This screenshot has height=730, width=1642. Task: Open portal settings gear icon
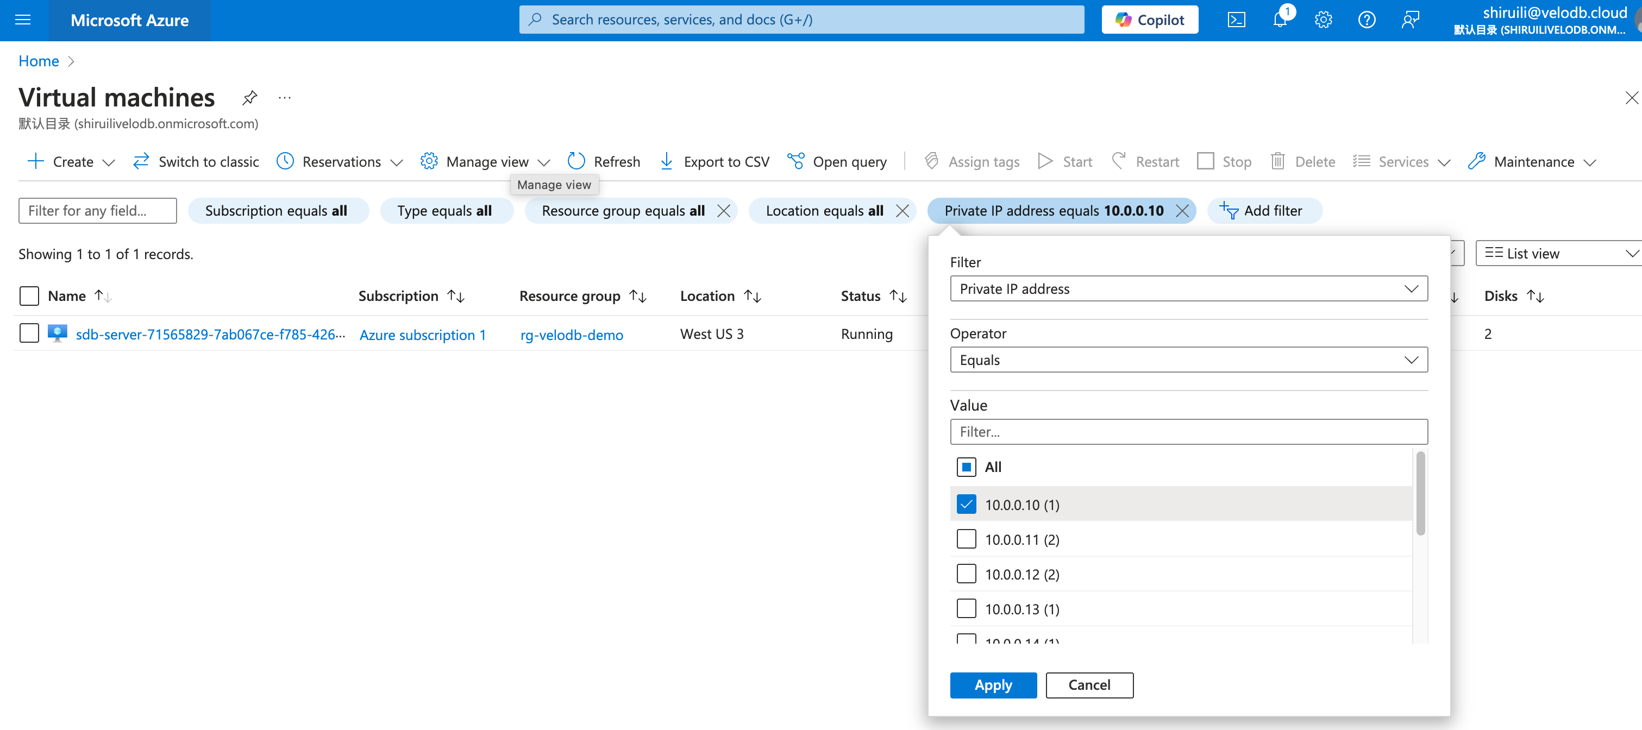pyautogui.click(x=1323, y=20)
